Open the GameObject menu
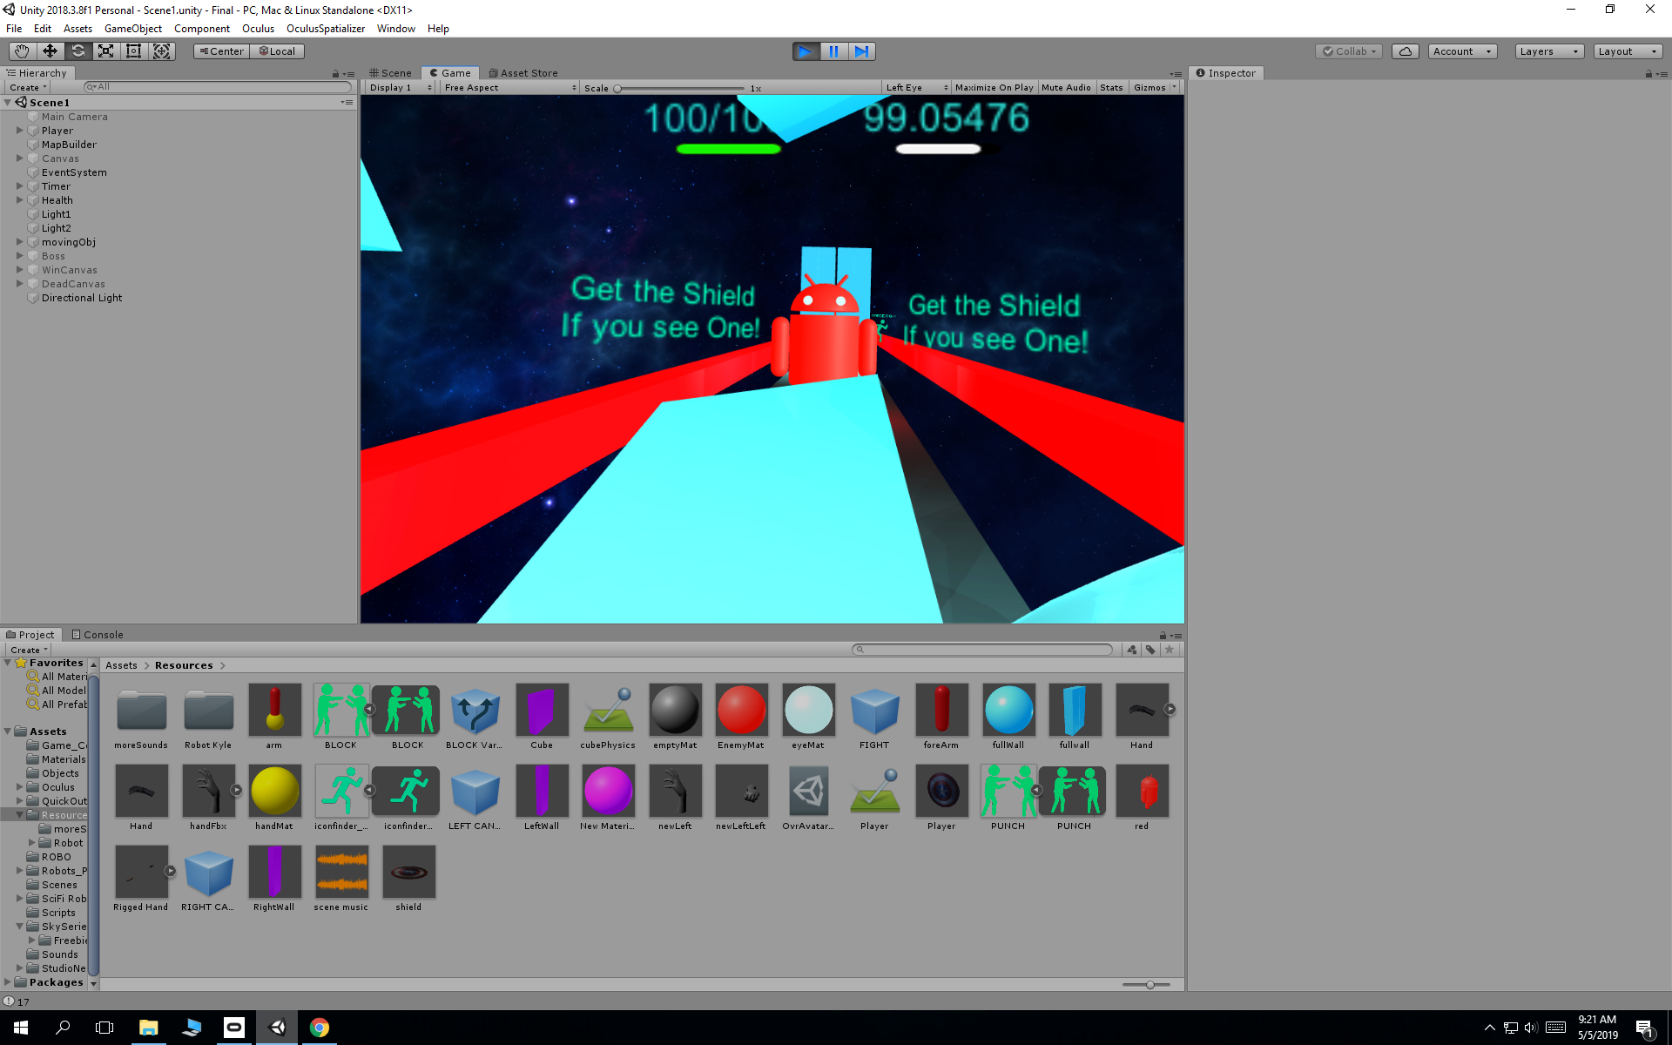1672x1045 pixels. (x=132, y=29)
